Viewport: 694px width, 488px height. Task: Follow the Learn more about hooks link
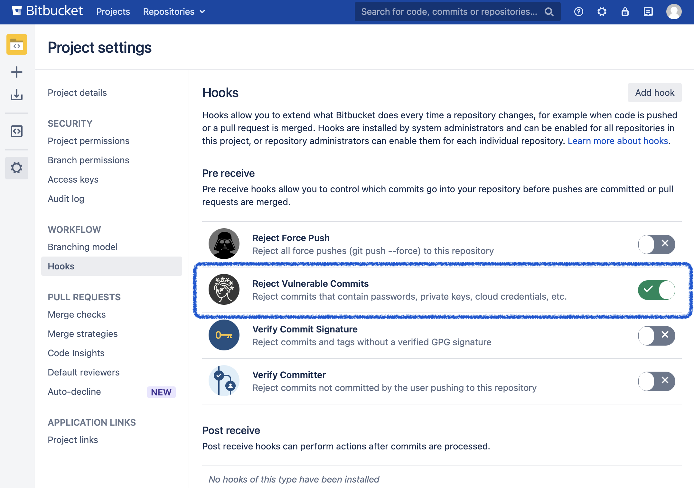[618, 141]
